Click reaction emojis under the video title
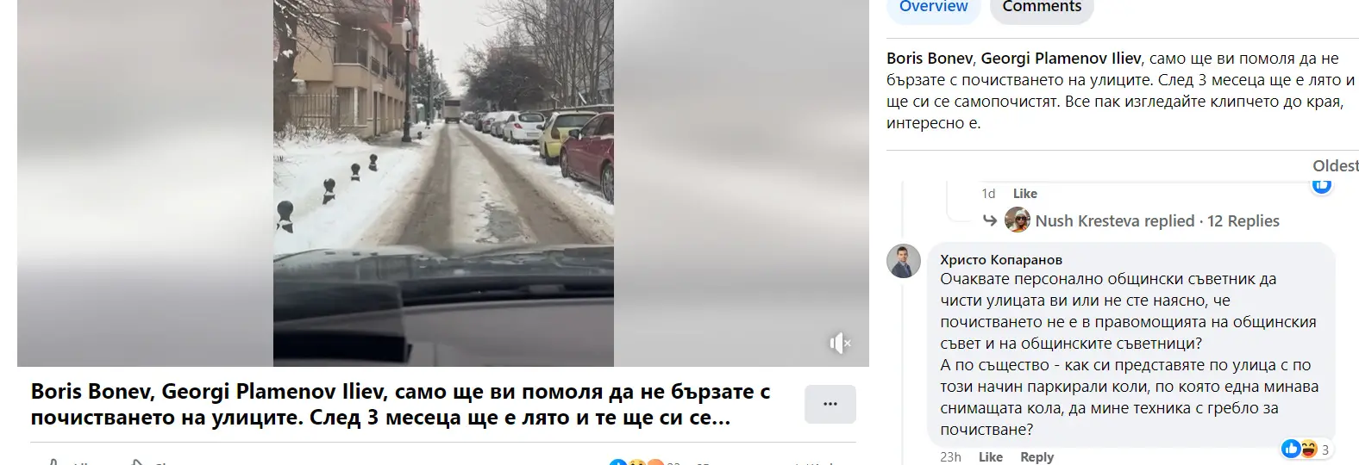Screen dimensions: 1359x465 (x=636, y=463)
